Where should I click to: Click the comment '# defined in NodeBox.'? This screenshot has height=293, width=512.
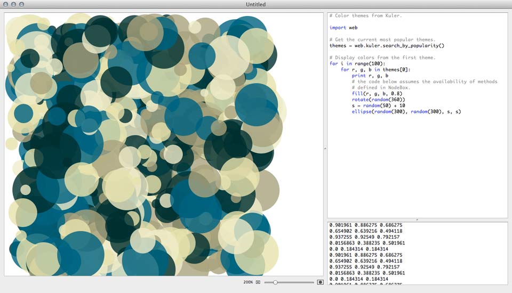click(x=381, y=87)
